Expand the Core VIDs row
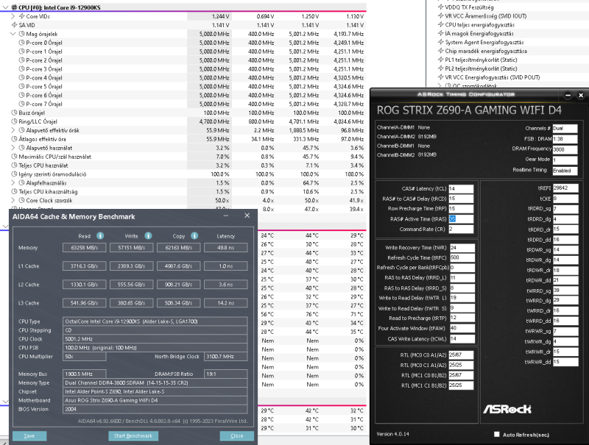The image size is (589, 445). click(13, 16)
